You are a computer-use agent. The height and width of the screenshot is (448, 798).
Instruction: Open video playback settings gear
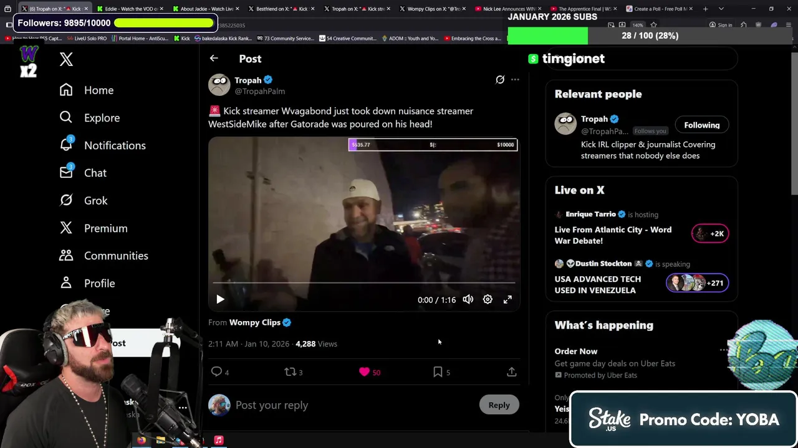pos(488,299)
